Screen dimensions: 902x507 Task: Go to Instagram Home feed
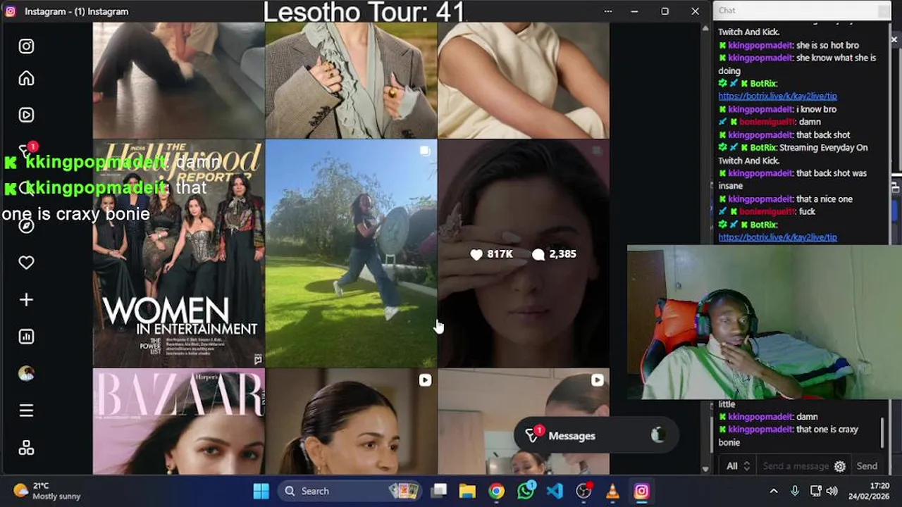pyautogui.click(x=26, y=78)
